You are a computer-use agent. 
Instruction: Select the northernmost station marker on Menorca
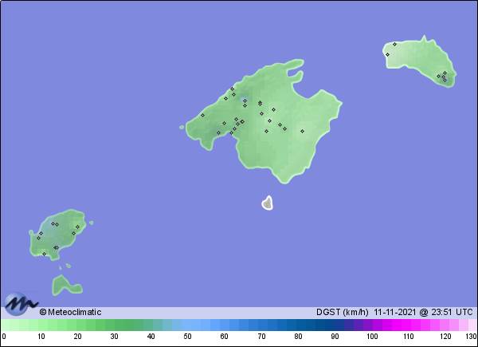pyautogui.click(x=394, y=44)
